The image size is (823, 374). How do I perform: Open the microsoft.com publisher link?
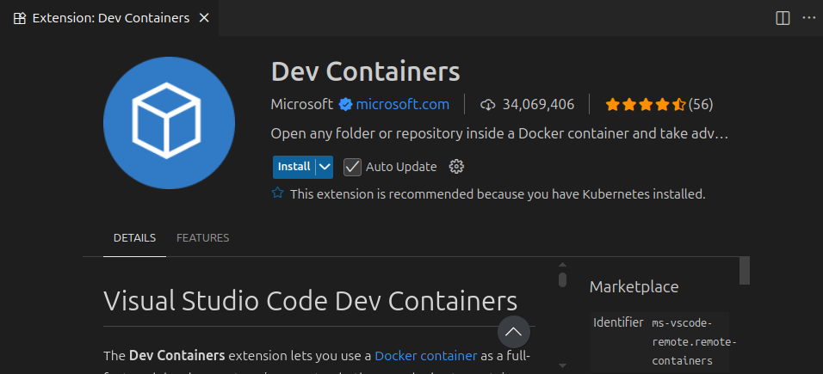point(403,104)
